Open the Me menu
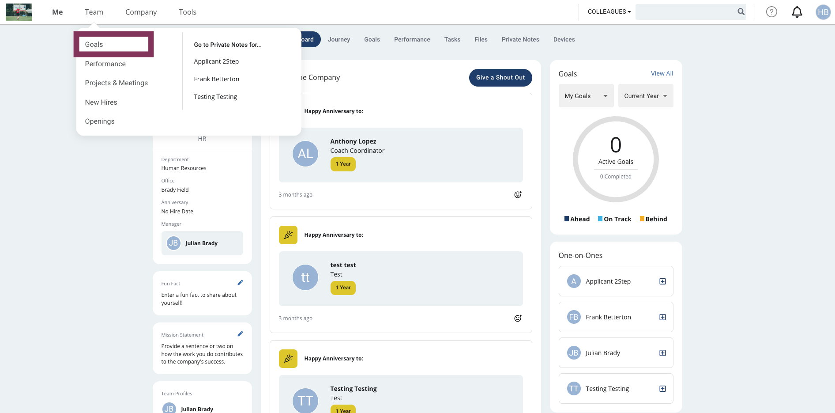Screen dimensions: 835x413 tap(57, 12)
